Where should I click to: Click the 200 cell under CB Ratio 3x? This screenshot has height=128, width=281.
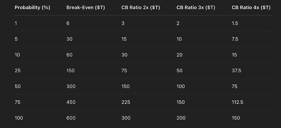[x=181, y=118]
